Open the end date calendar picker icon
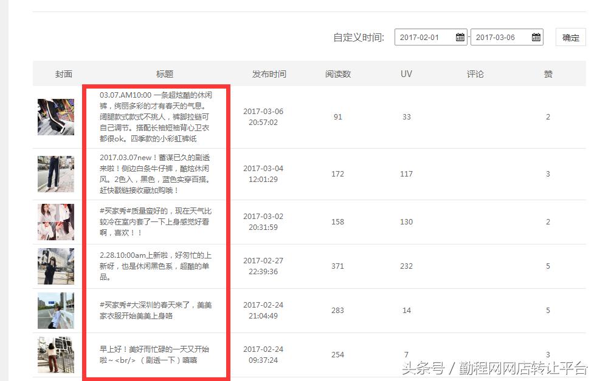 coord(536,37)
